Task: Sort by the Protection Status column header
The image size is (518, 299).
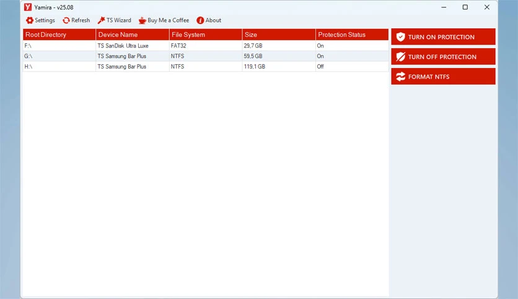Action: coord(352,35)
